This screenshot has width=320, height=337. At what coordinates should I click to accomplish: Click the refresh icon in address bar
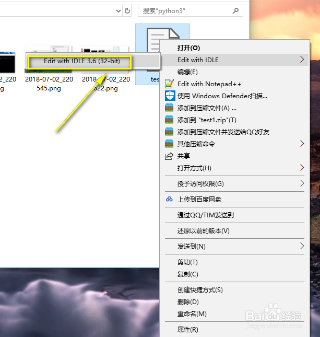[x=127, y=10]
